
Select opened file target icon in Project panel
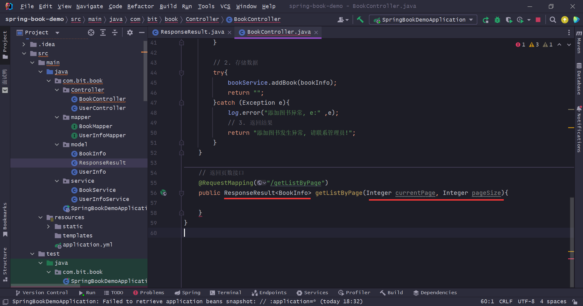tap(91, 32)
